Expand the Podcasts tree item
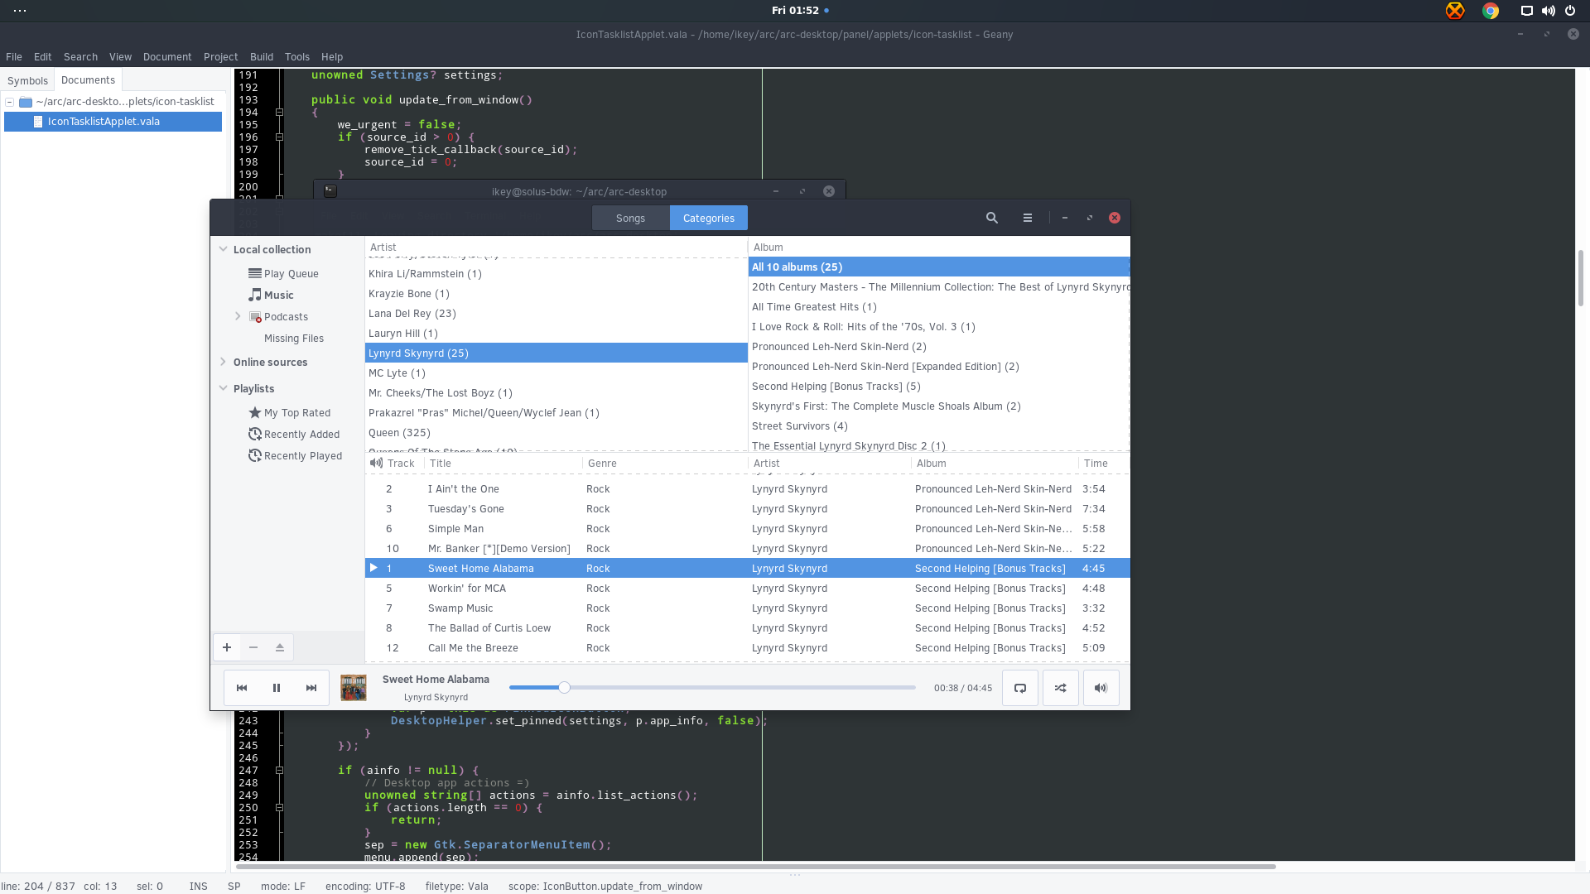The height and width of the screenshot is (894, 1590). pyautogui.click(x=238, y=316)
